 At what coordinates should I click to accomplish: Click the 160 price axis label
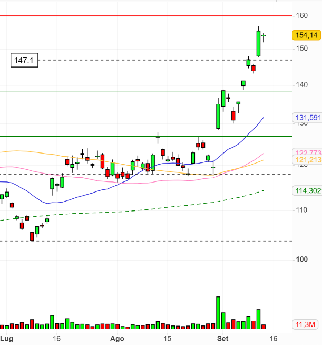pyautogui.click(x=302, y=16)
